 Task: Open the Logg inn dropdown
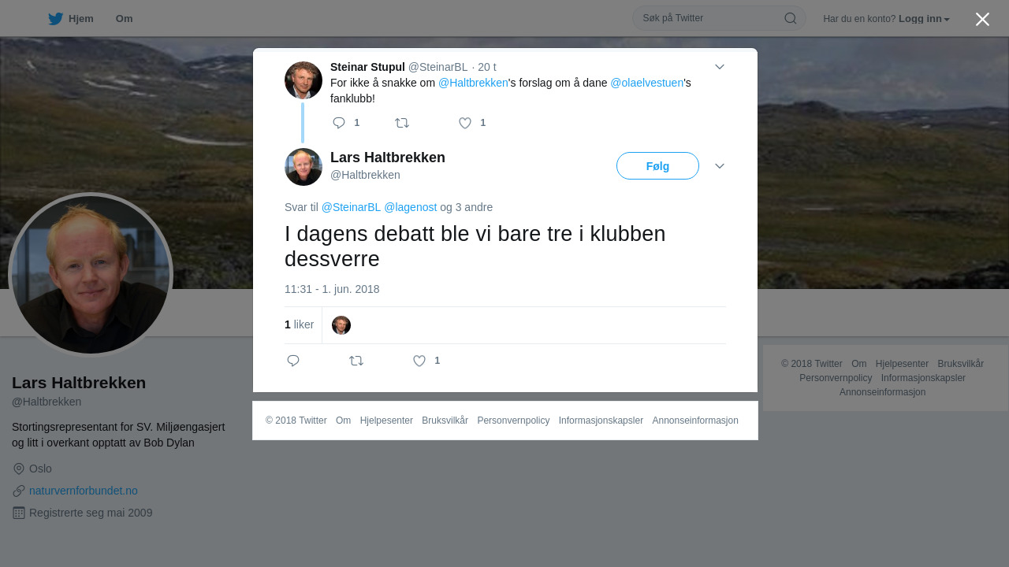coord(924,19)
